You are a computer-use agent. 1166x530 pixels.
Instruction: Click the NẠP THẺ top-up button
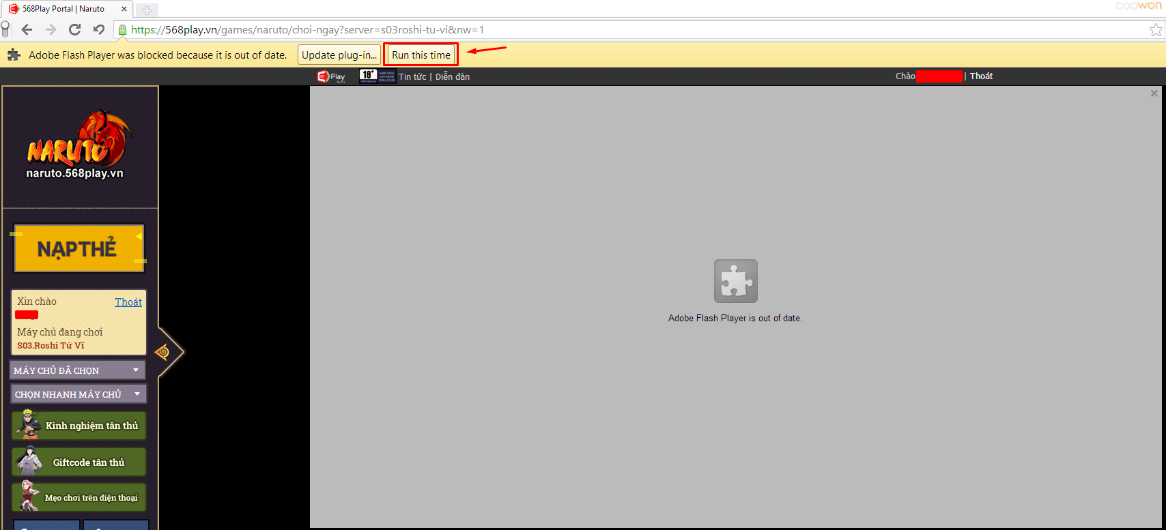coord(79,248)
